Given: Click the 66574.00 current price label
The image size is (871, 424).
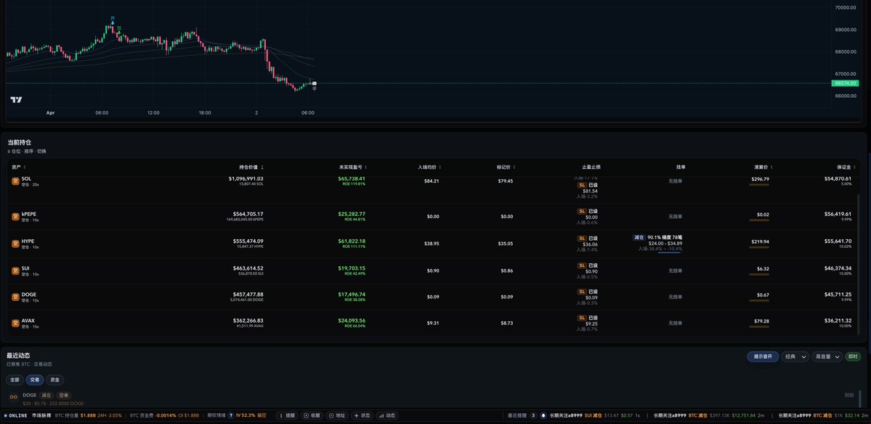Looking at the screenshot, I should pyautogui.click(x=845, y=83).
